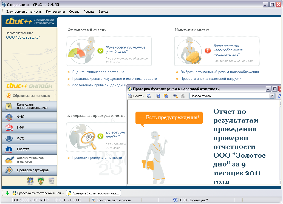Viewport: 283px width, 204px height.
Task: Click the printer icon in the report toolbar
Action: coord(130,96)
